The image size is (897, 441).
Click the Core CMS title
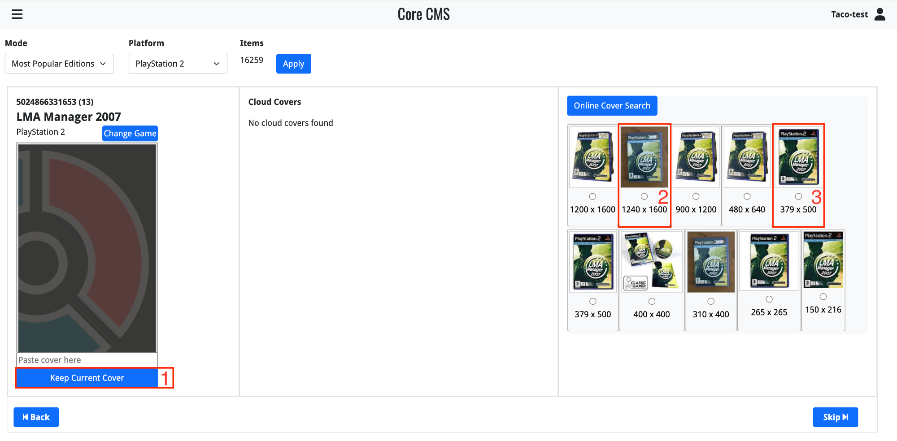(424, 14)
